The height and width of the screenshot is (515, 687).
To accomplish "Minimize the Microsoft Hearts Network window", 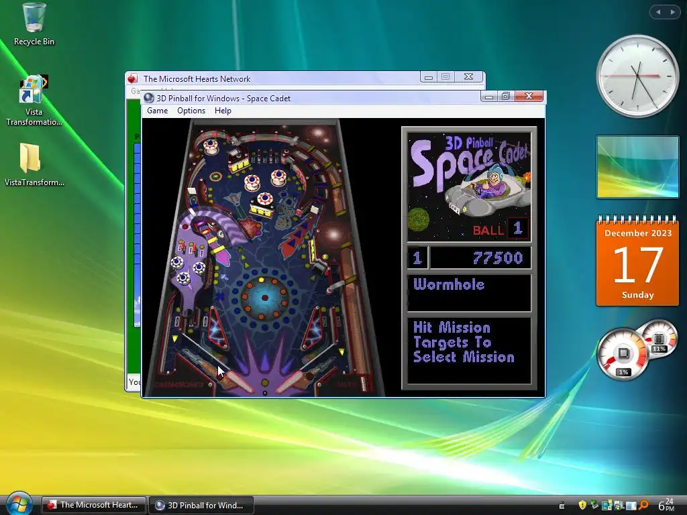I will [x=429, y=77].
